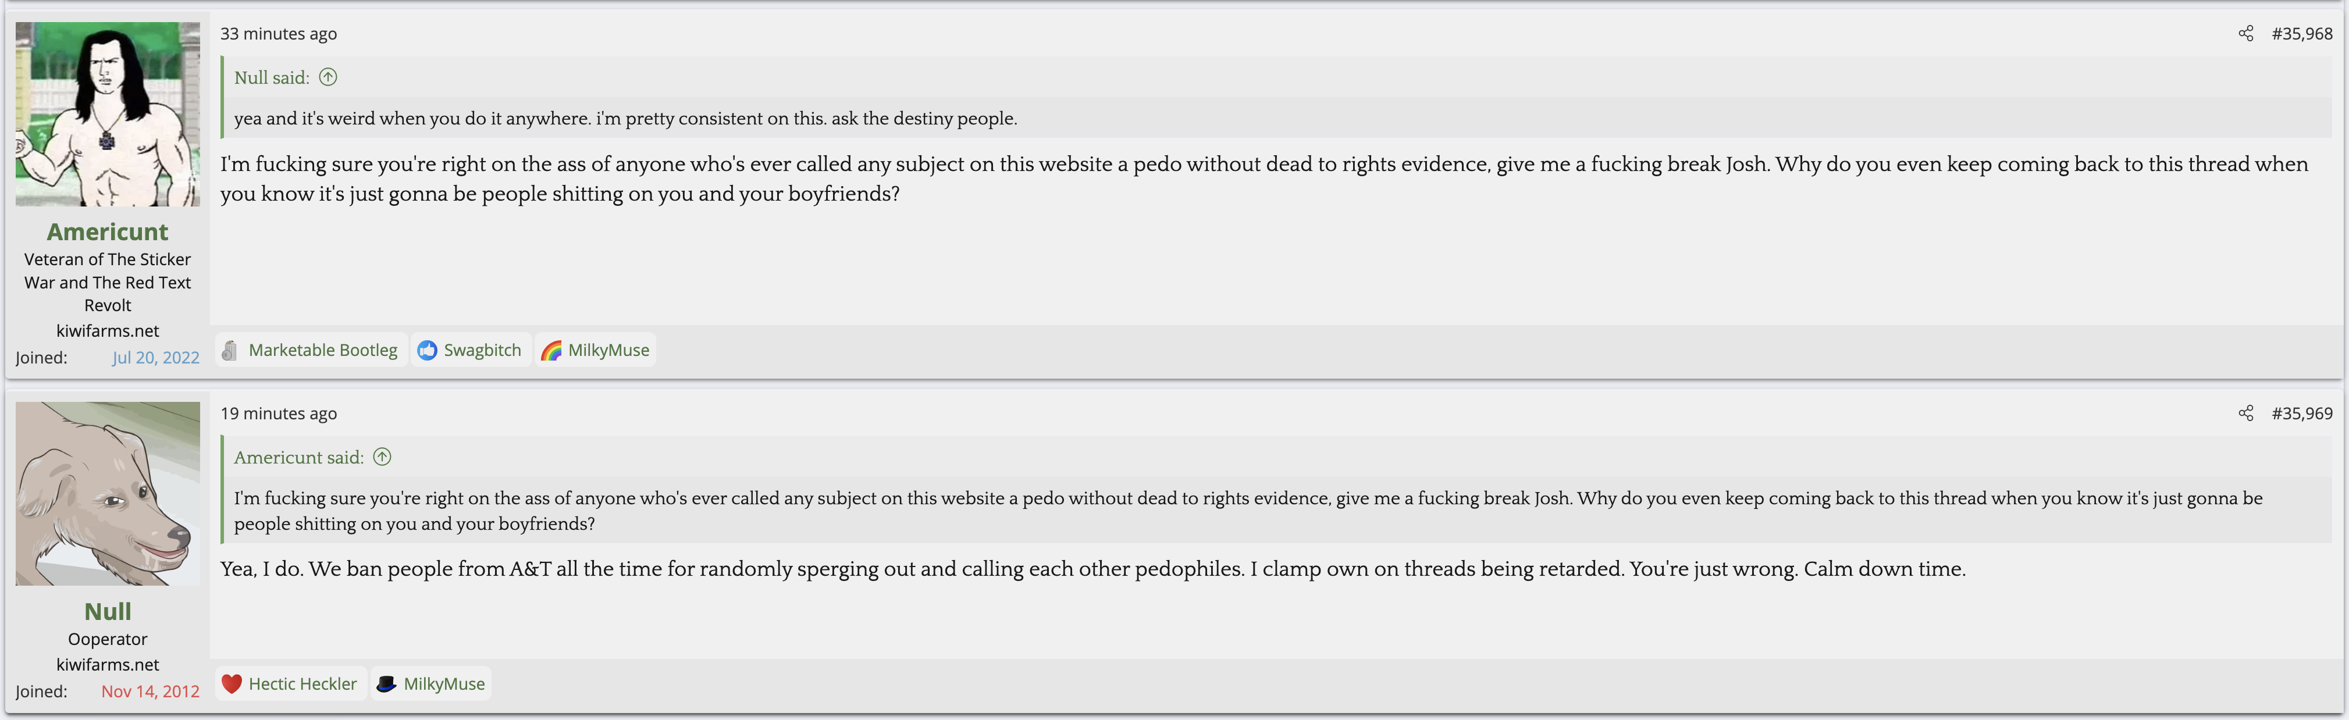2349x720 pixels.
Task: Open Swagbitch reactor profile
Action: pyautogui.click(x=482, y=350)
